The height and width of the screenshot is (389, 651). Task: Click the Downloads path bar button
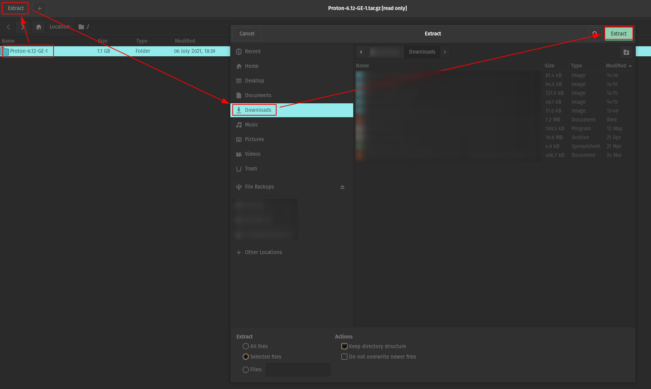coord(422,52)
